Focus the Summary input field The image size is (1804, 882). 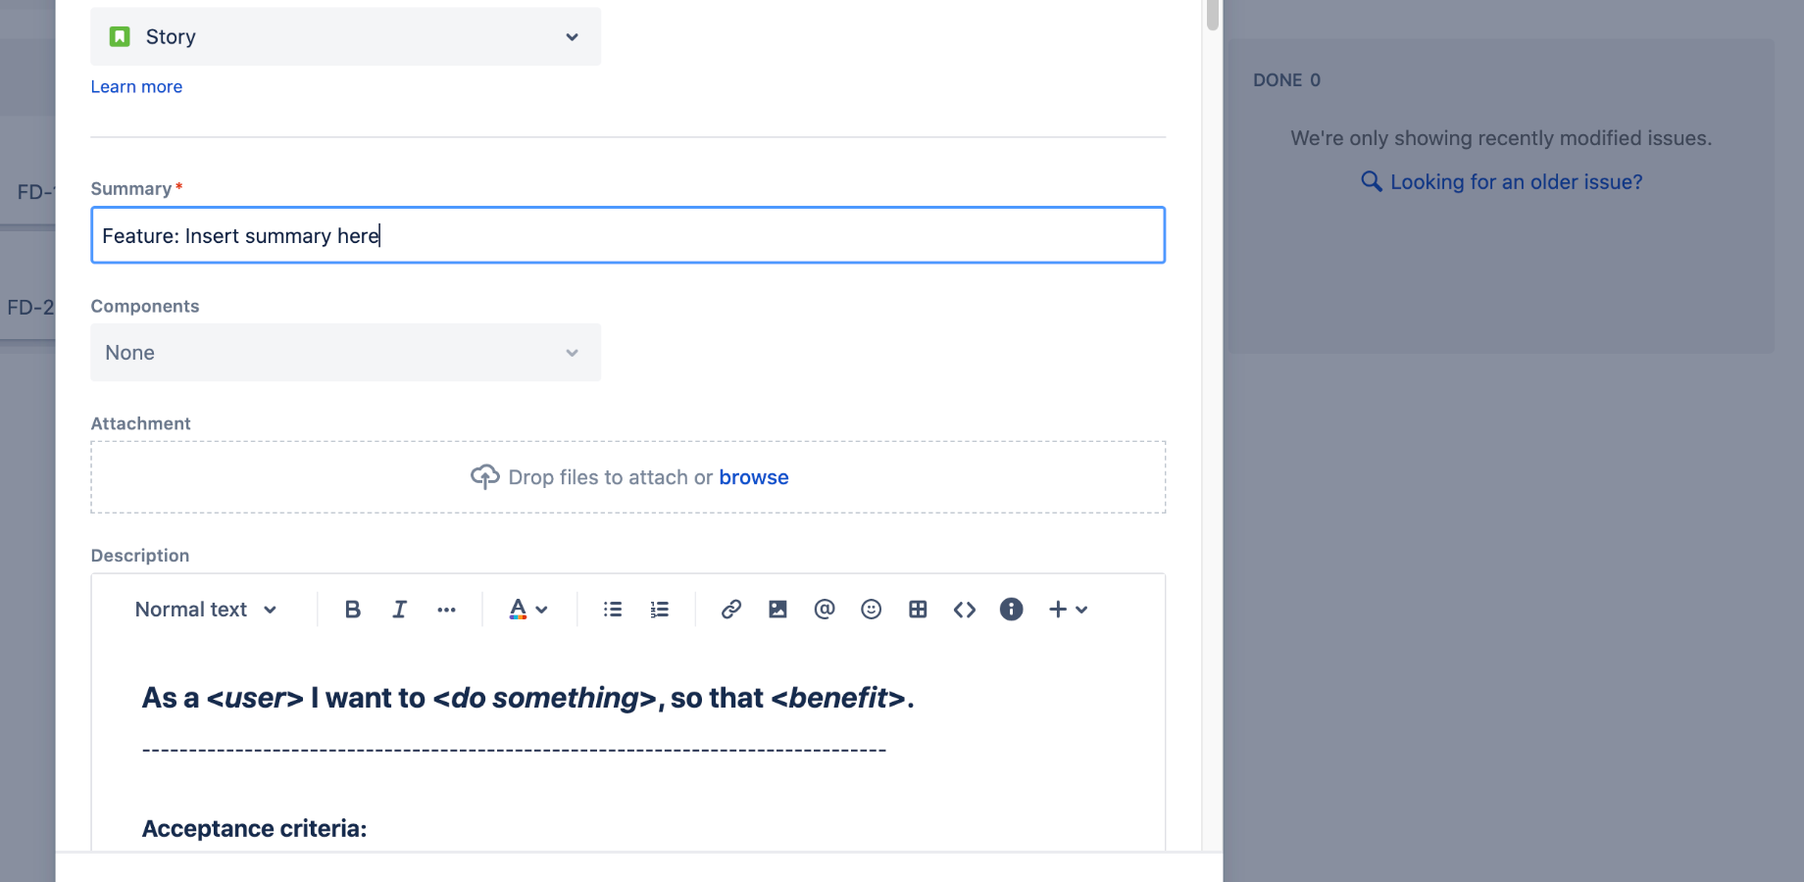click(628, 235)
